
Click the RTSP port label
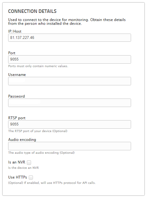[x=17, y=118]
